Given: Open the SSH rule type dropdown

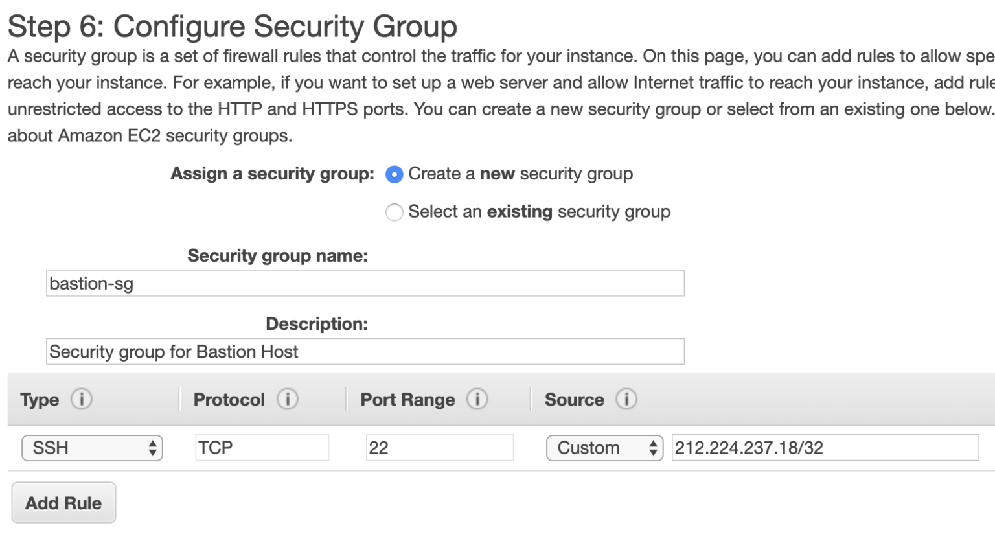Looking at the screenshot, I should [92, 448].
